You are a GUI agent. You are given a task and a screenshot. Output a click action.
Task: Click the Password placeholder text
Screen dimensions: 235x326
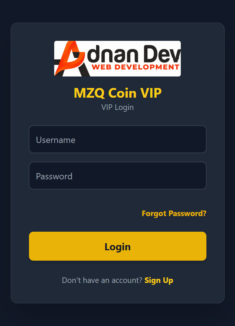54,176
